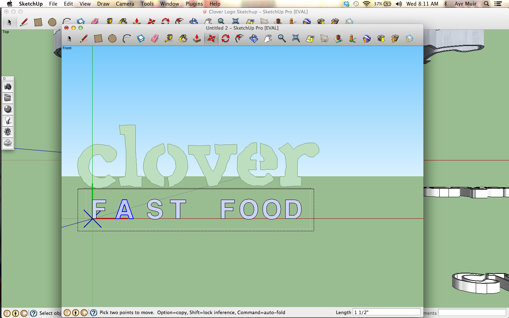Choose Rectangle tool in Clover Logo Sketchup window
The height and width of the screenshot is (318, 509).
coord(38,22)
